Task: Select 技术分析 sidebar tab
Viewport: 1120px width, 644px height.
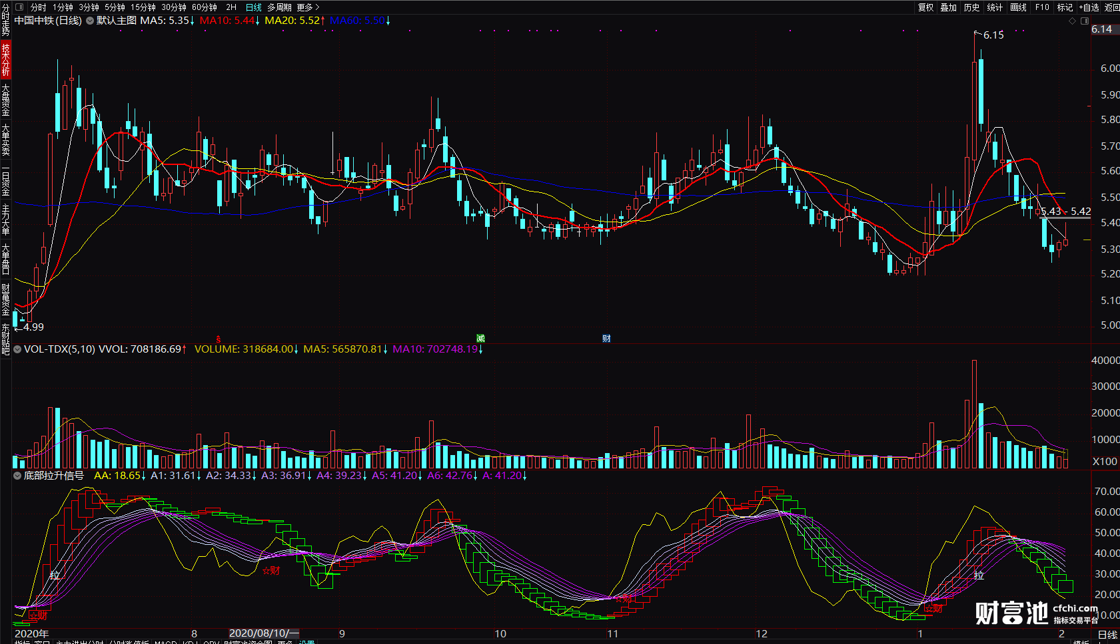Action: [x=5, y=59]
